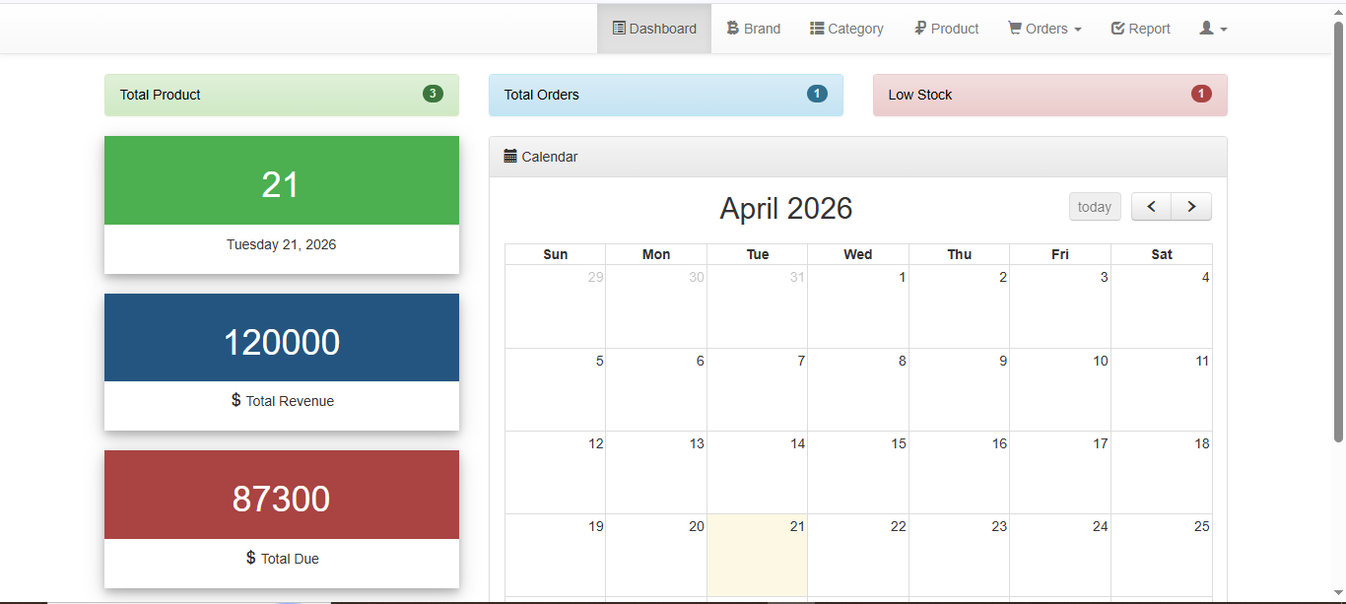The height and width of the screenshot is (604, 1346).
Task: Go to previous month in calendar
Action: coord(1151,207)
